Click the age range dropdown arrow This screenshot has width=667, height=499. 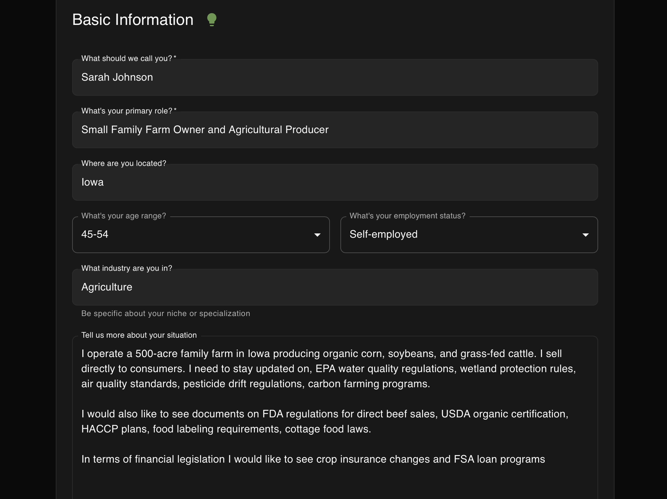tap(317, 235)
